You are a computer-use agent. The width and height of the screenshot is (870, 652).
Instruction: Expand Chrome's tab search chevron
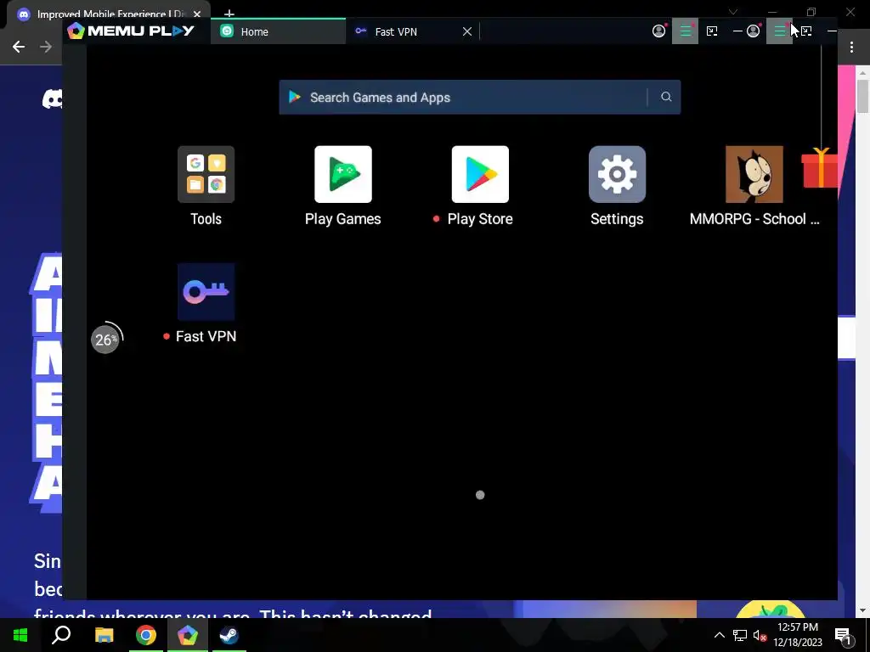point(733,12)
